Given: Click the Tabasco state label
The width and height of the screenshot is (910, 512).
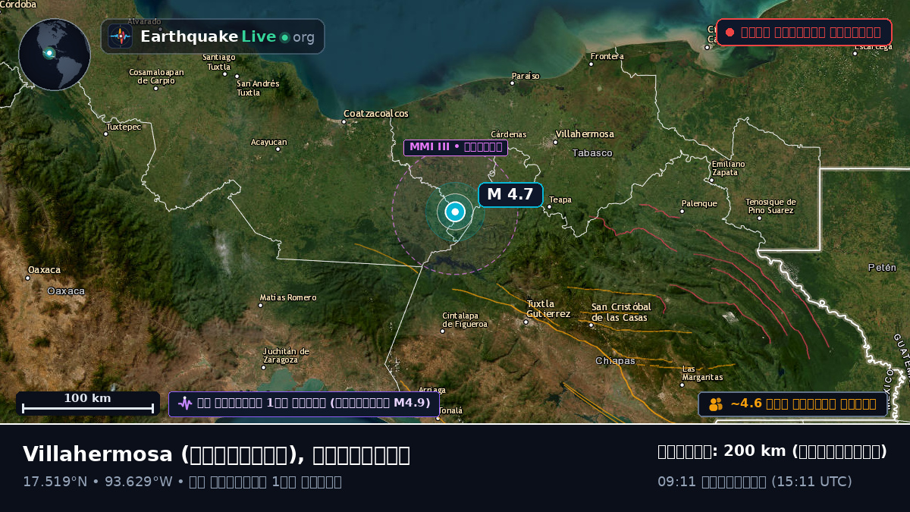Looking at the screenshot, I should coord(592,153).
